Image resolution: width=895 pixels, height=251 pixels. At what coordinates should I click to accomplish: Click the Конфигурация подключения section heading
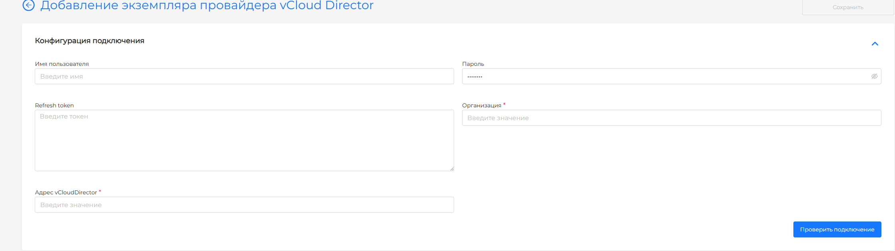[x=90, y=41]
